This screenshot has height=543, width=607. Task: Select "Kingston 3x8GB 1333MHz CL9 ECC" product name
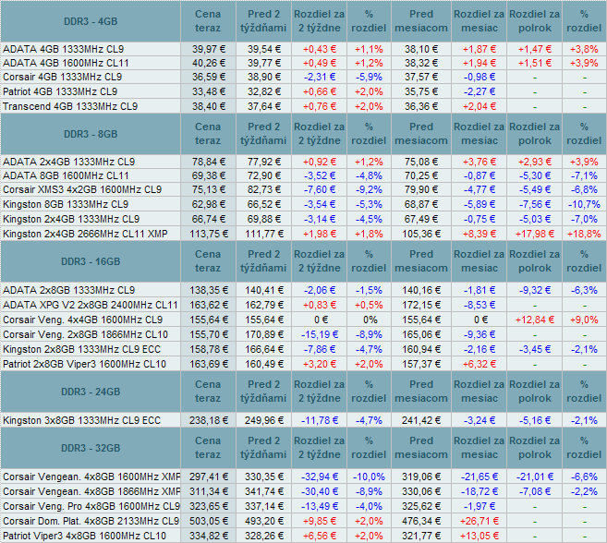point(81,420)
